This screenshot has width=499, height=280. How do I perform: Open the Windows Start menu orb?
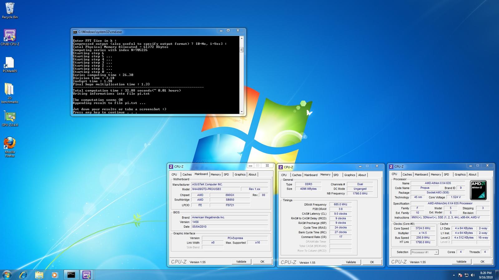point(7,275)
